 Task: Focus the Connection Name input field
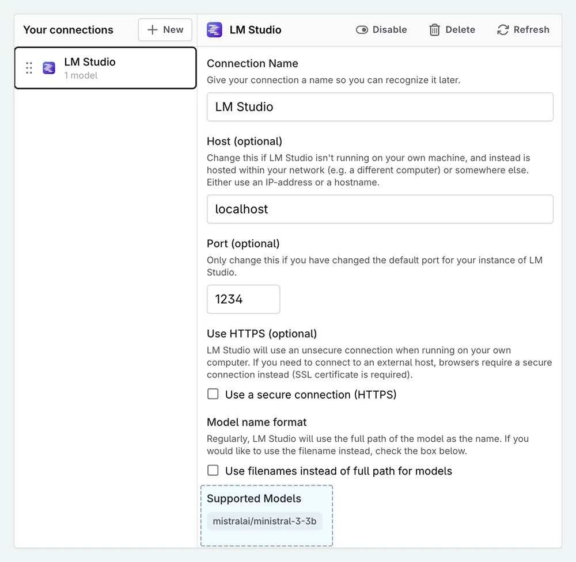[x=380, y=107]
